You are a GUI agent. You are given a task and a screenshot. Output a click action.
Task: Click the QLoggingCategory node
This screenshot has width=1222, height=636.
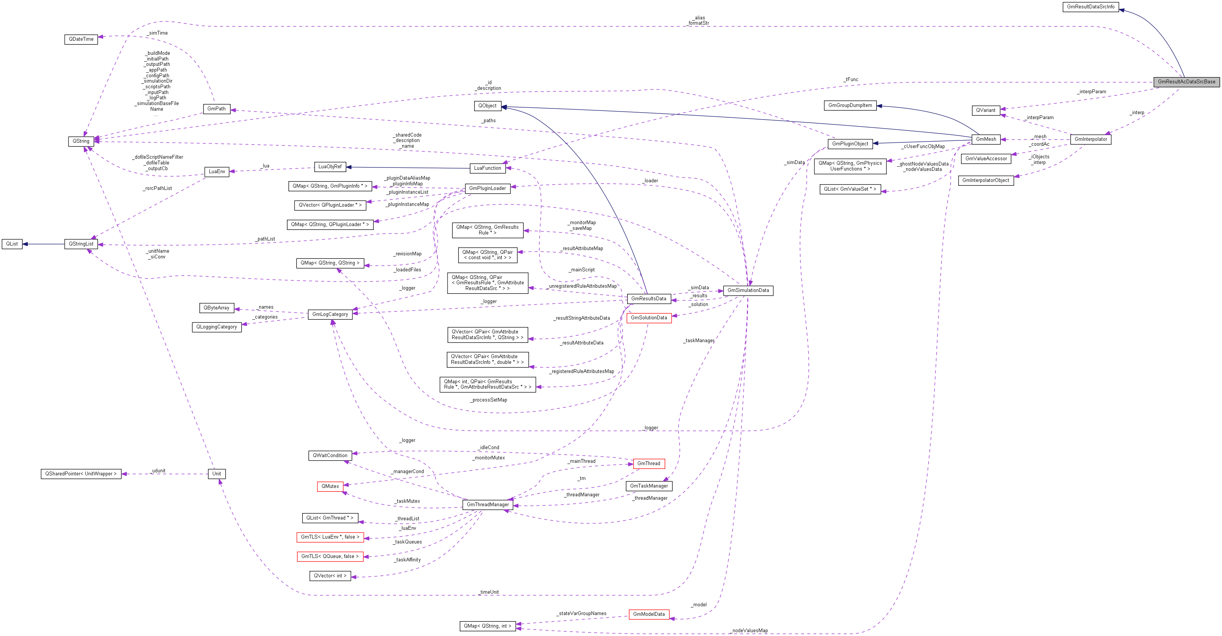216,327
